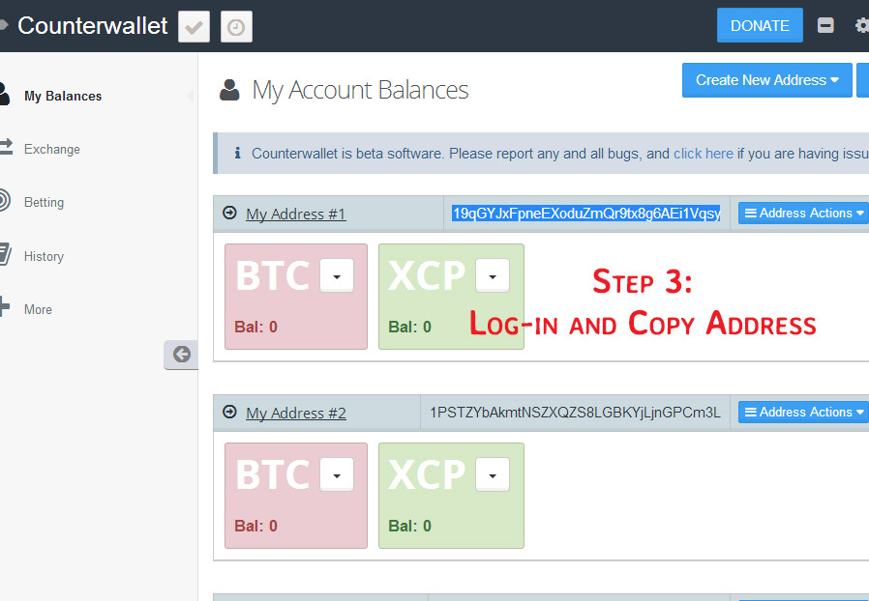869x601 pixels.
Task: Click the arrow icon beside My Address #1
Action: pos(229,213)
